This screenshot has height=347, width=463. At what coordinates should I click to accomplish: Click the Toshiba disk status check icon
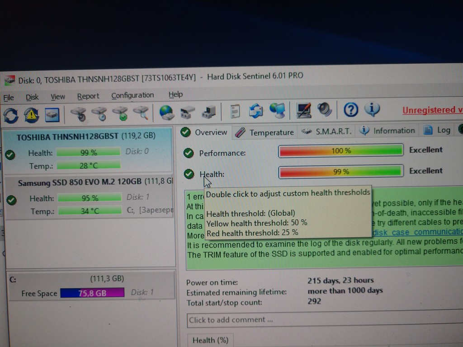10,155
